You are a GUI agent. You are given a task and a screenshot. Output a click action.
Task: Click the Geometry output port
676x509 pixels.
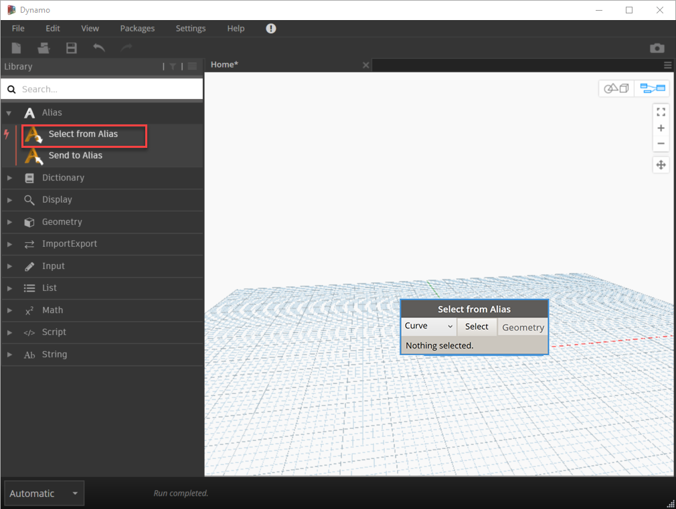tap(523, 328)
